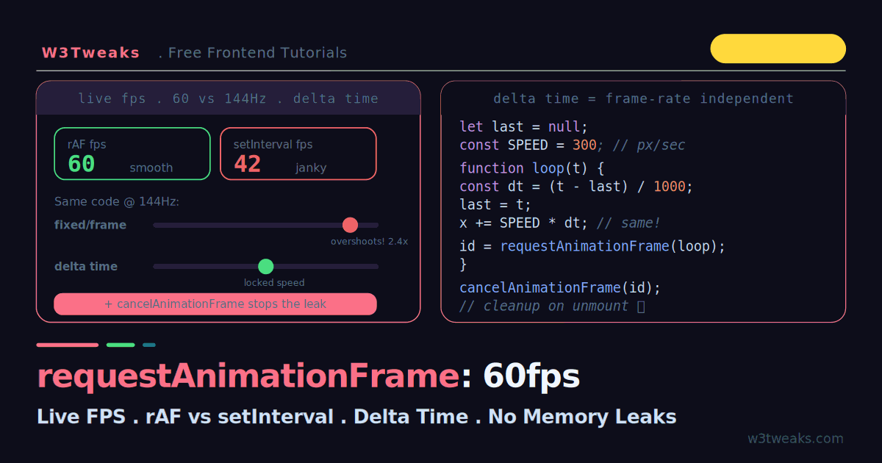Image resolution: width=882 pixels, height=463 pixels.
Task: Click the 'Same code @ 144Hz:' text
Action: pyautogui.click(x=117, y=201)
